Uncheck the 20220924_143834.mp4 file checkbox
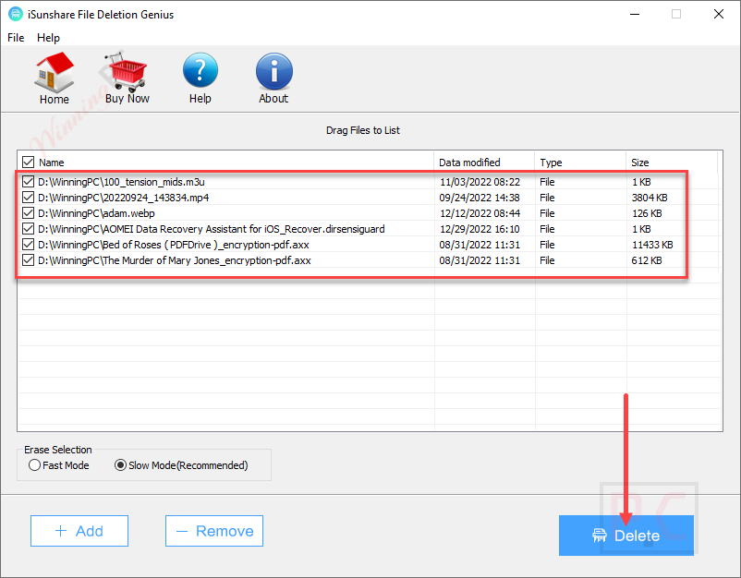741x578 pixels. pos(29,198)
